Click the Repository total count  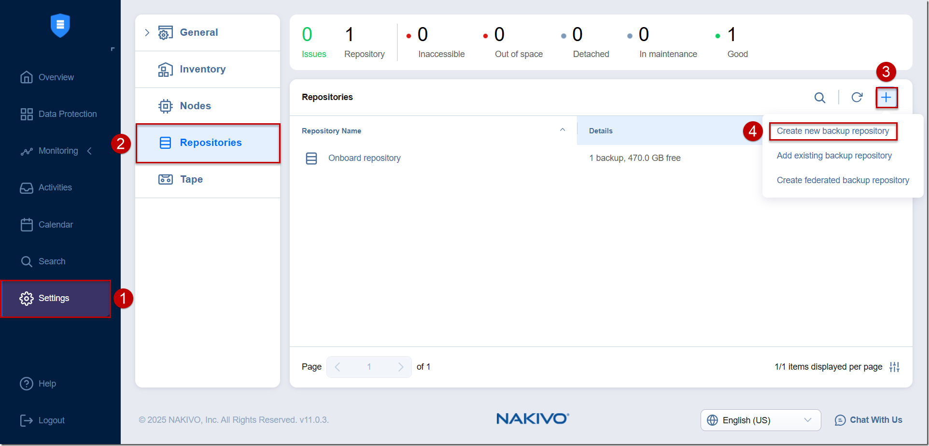coord(365,42)
